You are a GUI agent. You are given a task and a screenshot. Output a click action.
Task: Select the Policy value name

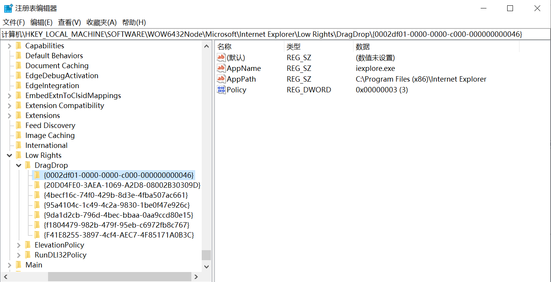pos(236,90)
